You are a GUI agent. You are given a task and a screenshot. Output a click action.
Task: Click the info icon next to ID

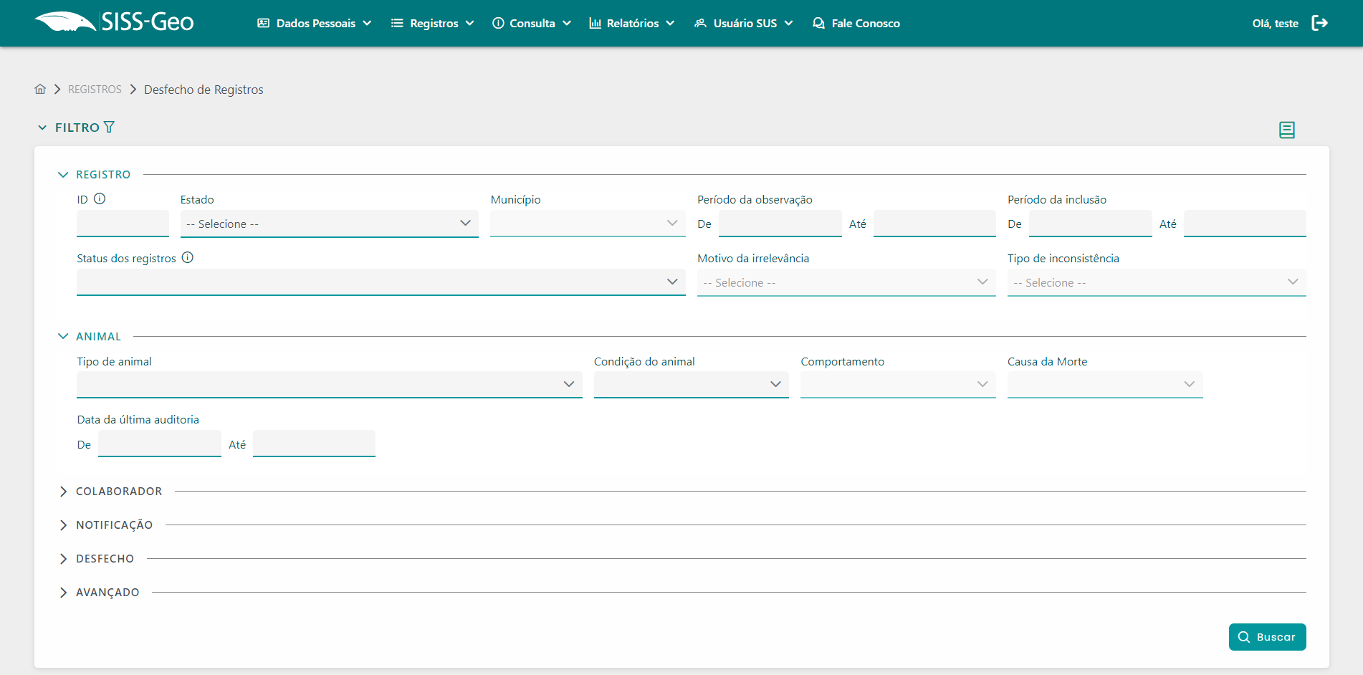point(100,198)
